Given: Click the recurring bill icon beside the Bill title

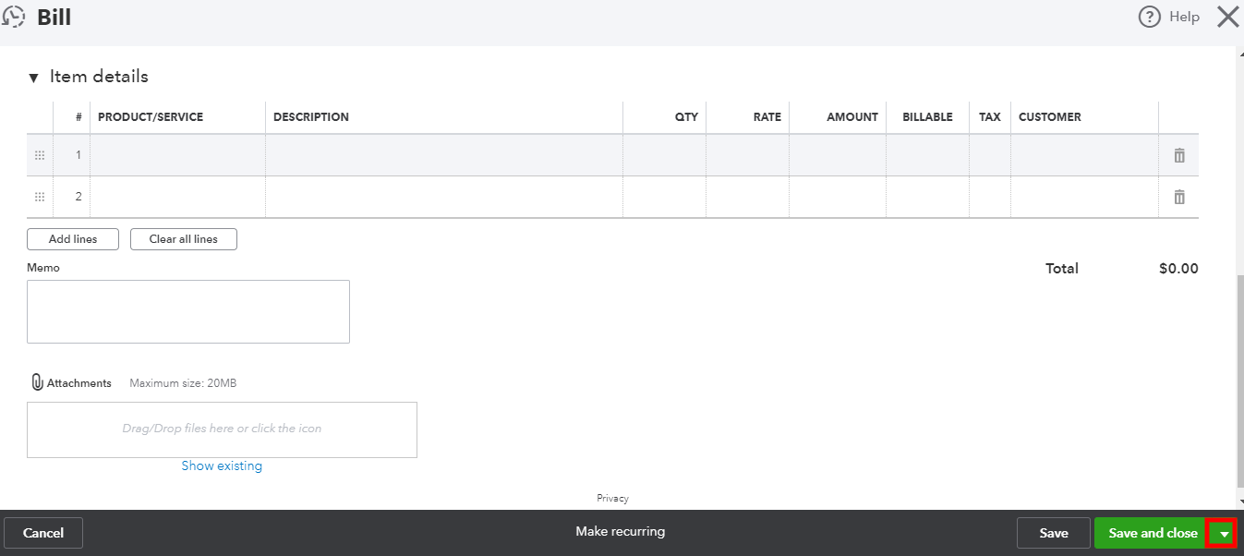Looking at the screenshot, I should [13, 16].
